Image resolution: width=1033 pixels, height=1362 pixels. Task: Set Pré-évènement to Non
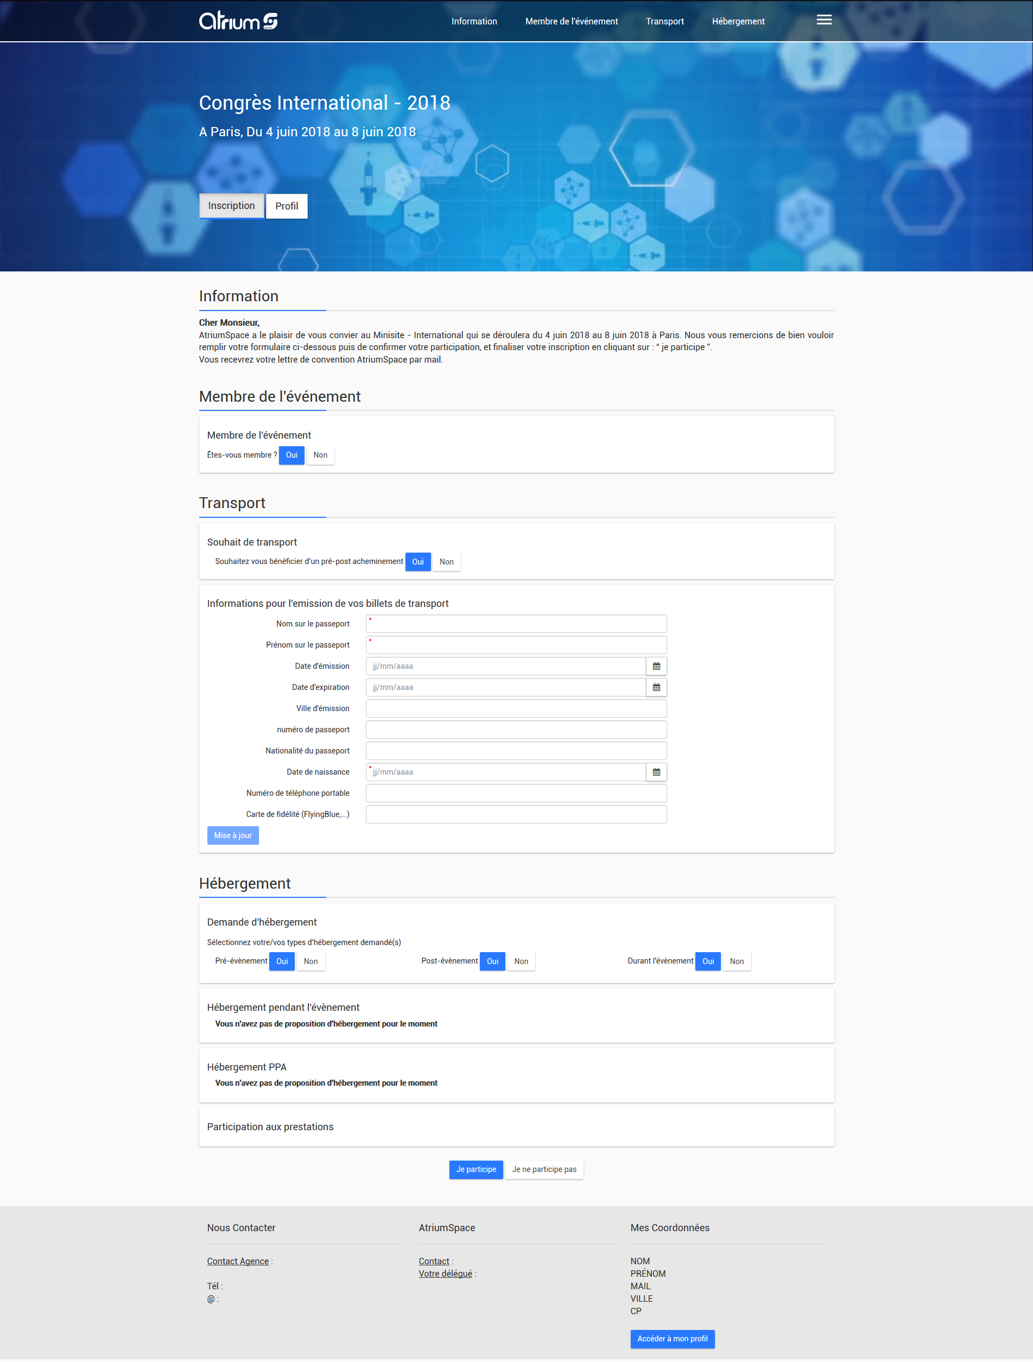pyautogui.click(x=311, y=961)
